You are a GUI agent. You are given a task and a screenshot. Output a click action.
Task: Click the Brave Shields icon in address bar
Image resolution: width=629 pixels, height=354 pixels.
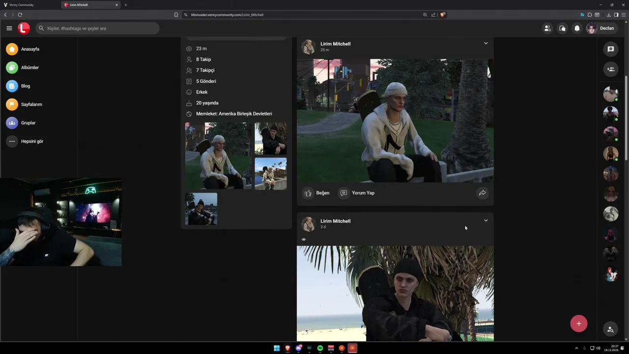(x=442, y=15)
